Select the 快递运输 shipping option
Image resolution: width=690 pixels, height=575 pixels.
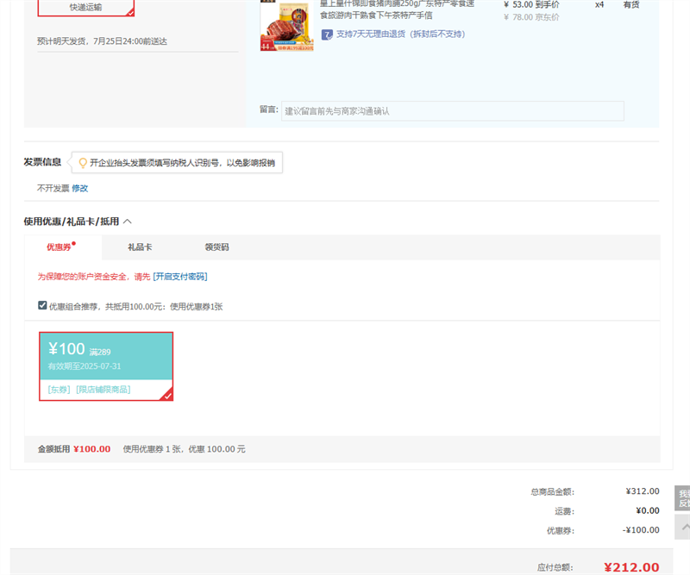(85, 8)
